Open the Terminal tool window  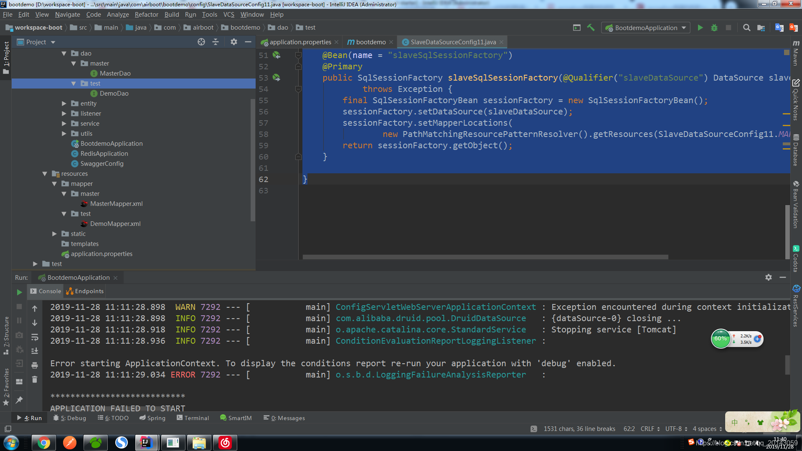193,418
